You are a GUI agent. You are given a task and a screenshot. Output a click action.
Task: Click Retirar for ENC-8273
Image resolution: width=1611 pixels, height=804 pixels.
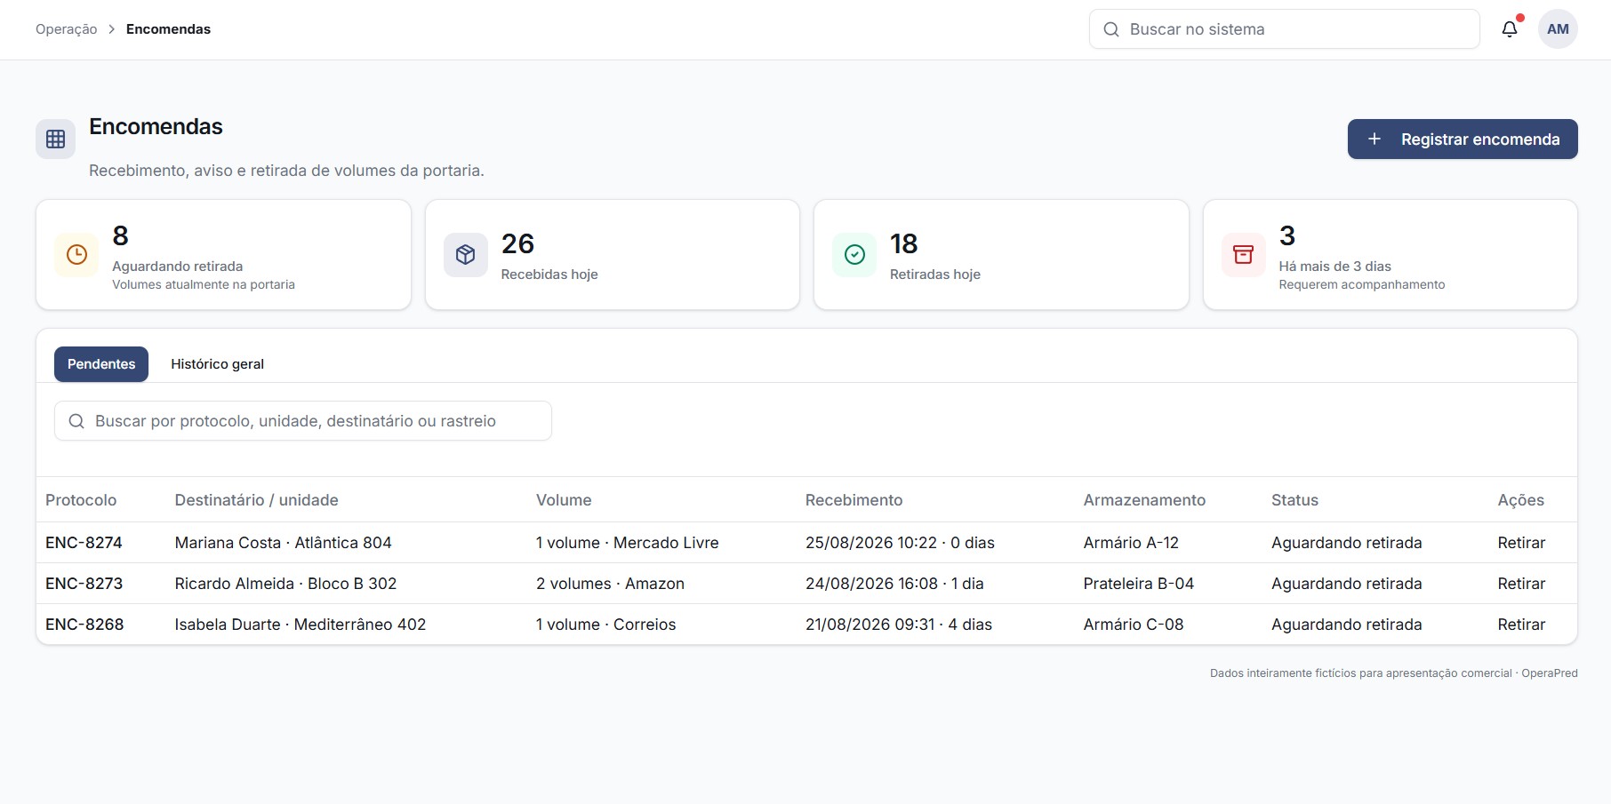point(1521,584)
